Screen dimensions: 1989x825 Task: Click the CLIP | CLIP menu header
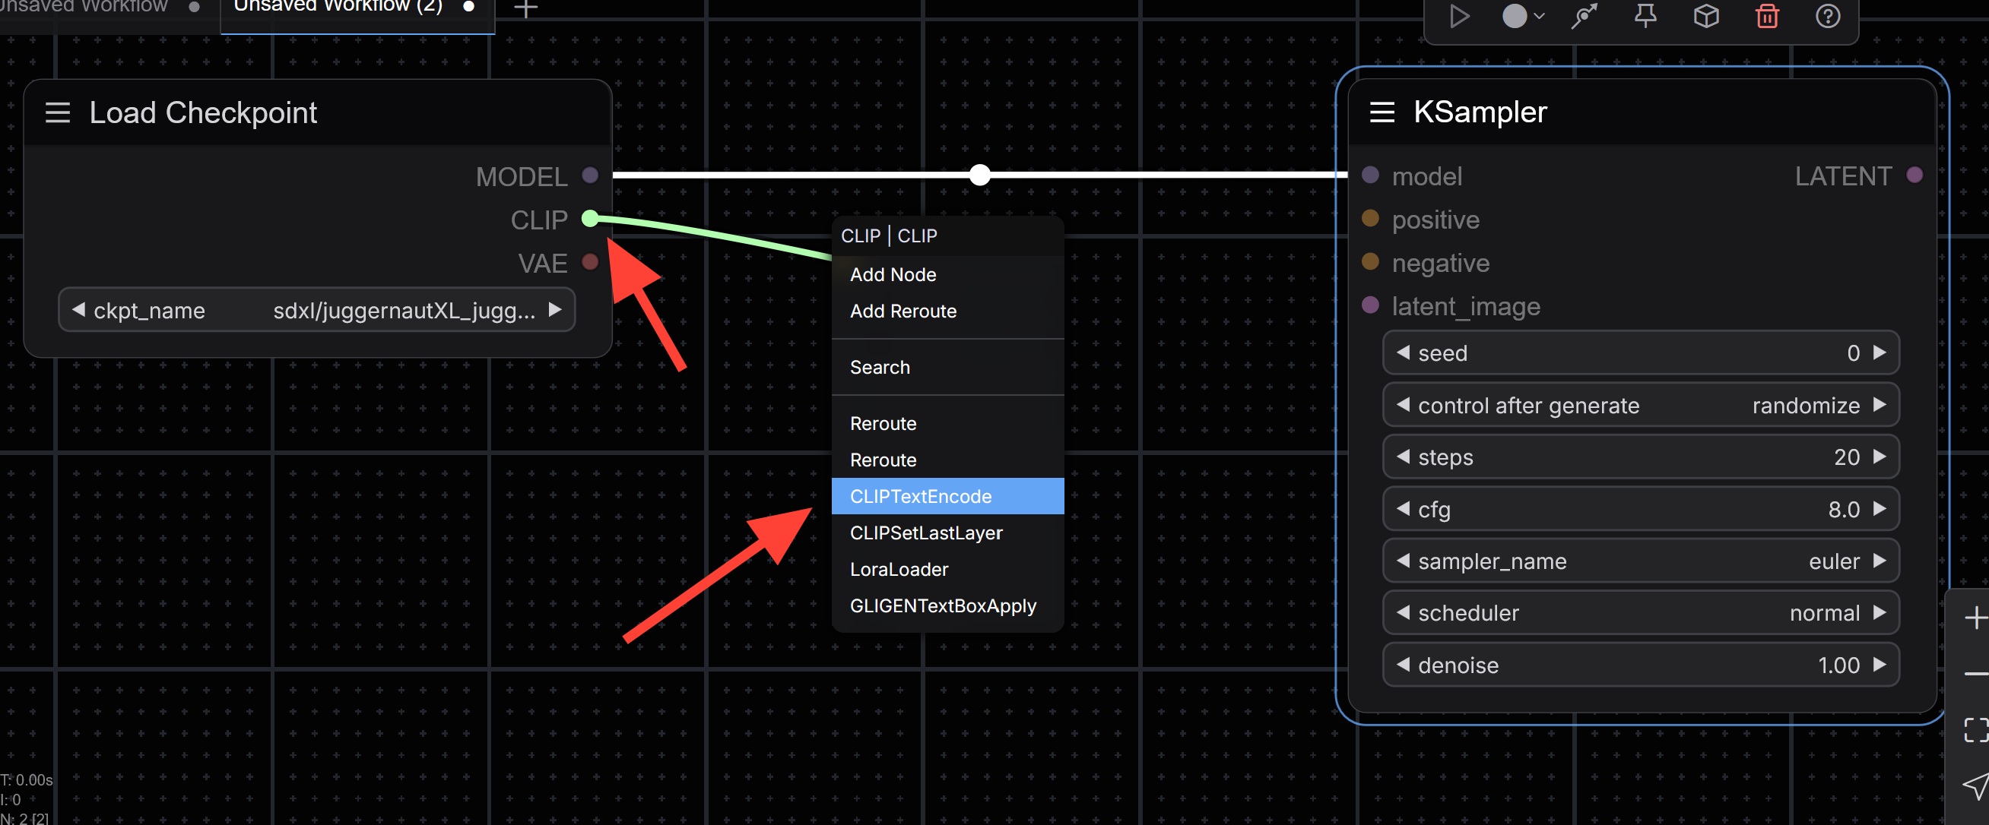click(x=889, y=235)
